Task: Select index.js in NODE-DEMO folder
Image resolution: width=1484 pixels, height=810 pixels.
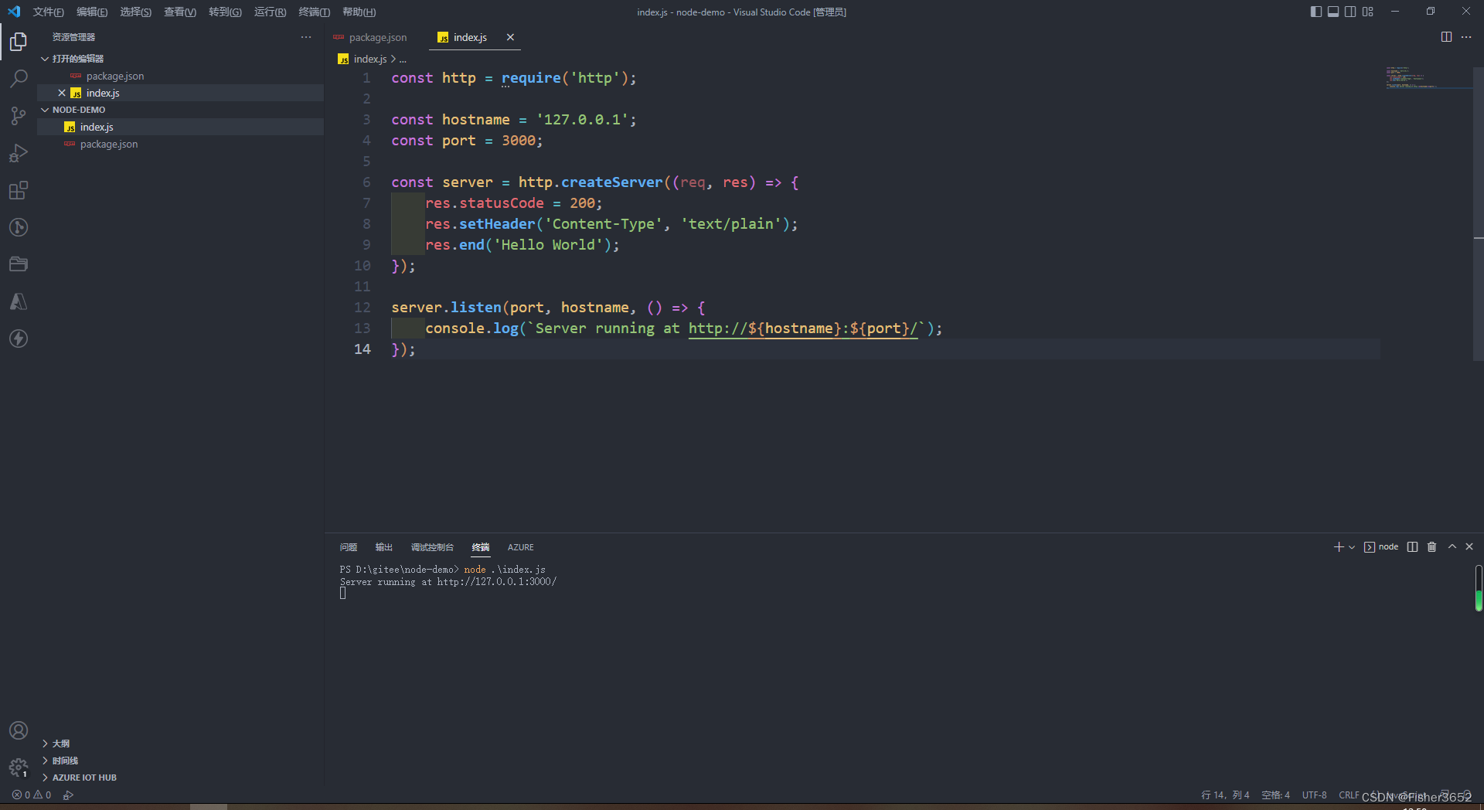Action: tap(180, 127)
